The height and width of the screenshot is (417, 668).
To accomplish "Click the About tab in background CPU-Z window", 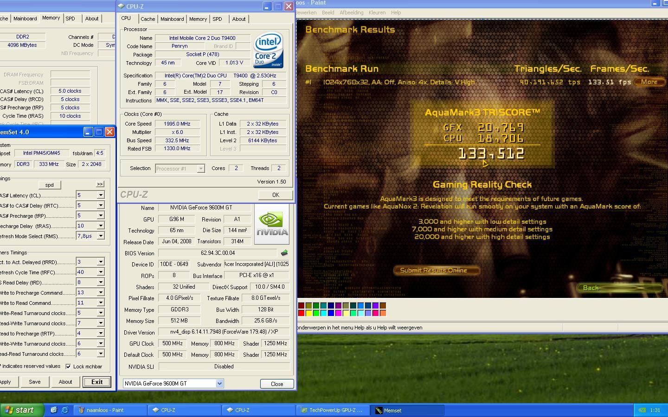I will pos(91,19).
